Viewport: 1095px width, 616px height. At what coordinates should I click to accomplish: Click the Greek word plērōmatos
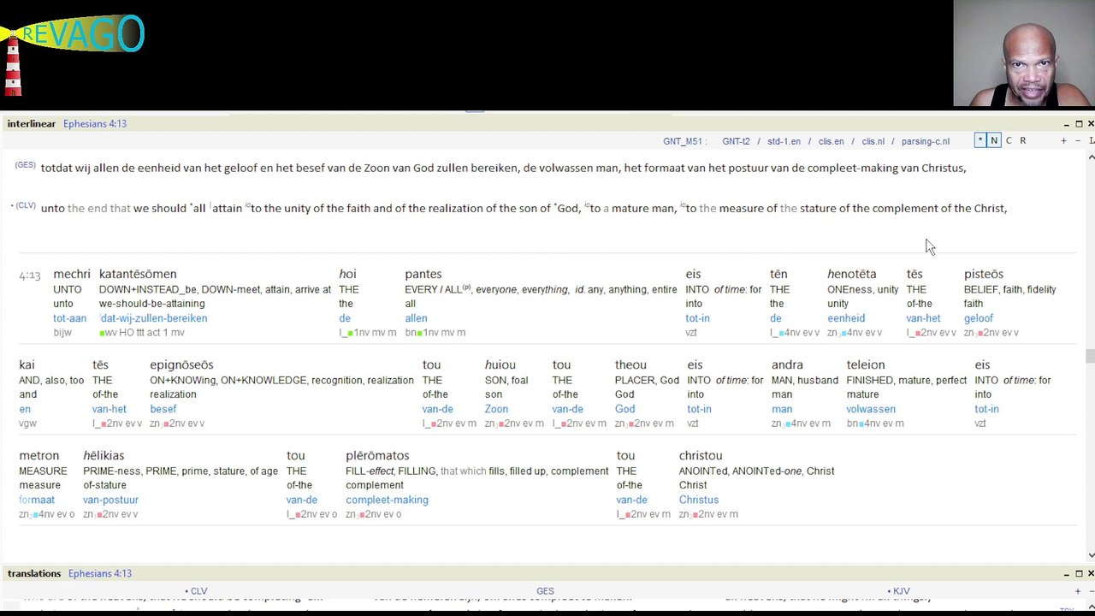tap(377, 456)
